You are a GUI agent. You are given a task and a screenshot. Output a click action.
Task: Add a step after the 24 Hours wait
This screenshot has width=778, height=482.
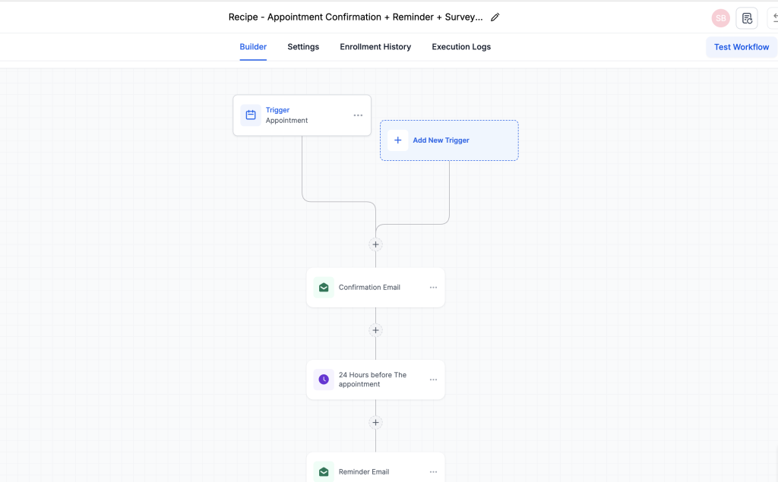pyautogui.click(x=375, y=422)
